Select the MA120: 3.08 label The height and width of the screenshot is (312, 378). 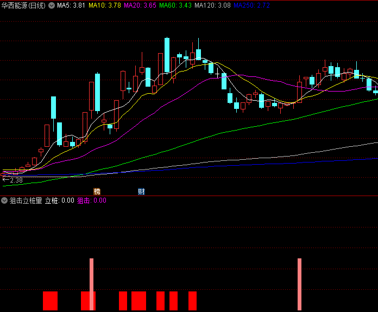coord(212,5)
